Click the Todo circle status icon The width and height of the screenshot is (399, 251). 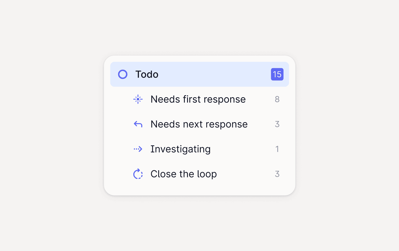pyautogui.click(x=123, y=74)
